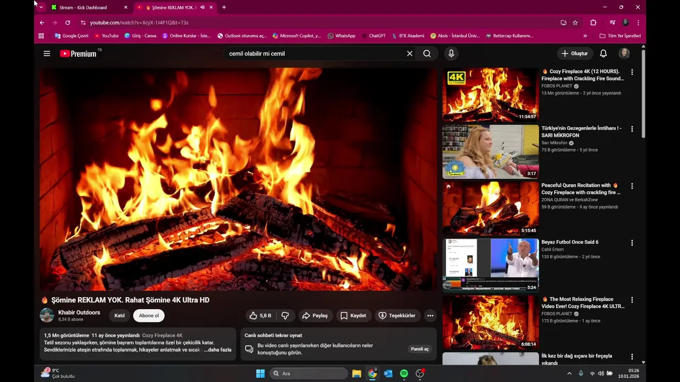Open Chrome three-dot menu
The image size is (680, 382).
point(638,23)
